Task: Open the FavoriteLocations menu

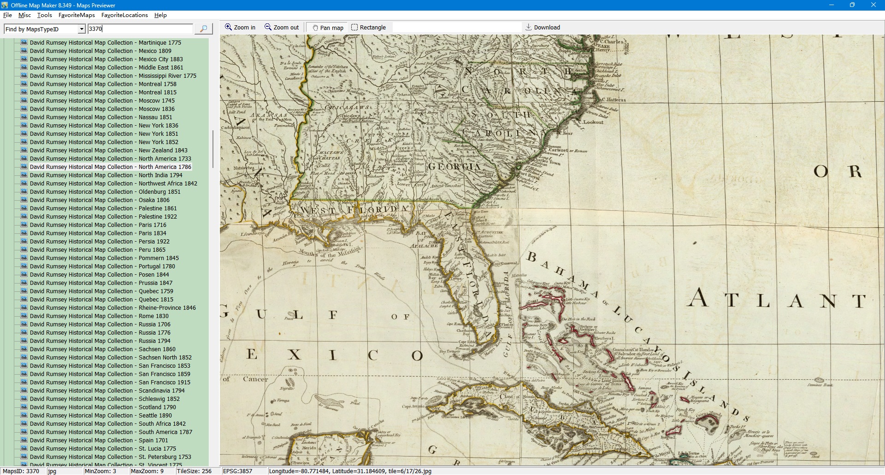Action: point(124,15)
